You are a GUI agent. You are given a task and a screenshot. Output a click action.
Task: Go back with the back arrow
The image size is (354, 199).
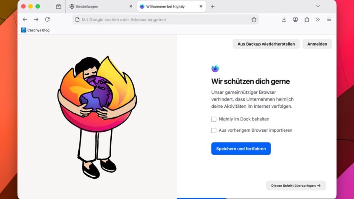click(x=25, y=20)
